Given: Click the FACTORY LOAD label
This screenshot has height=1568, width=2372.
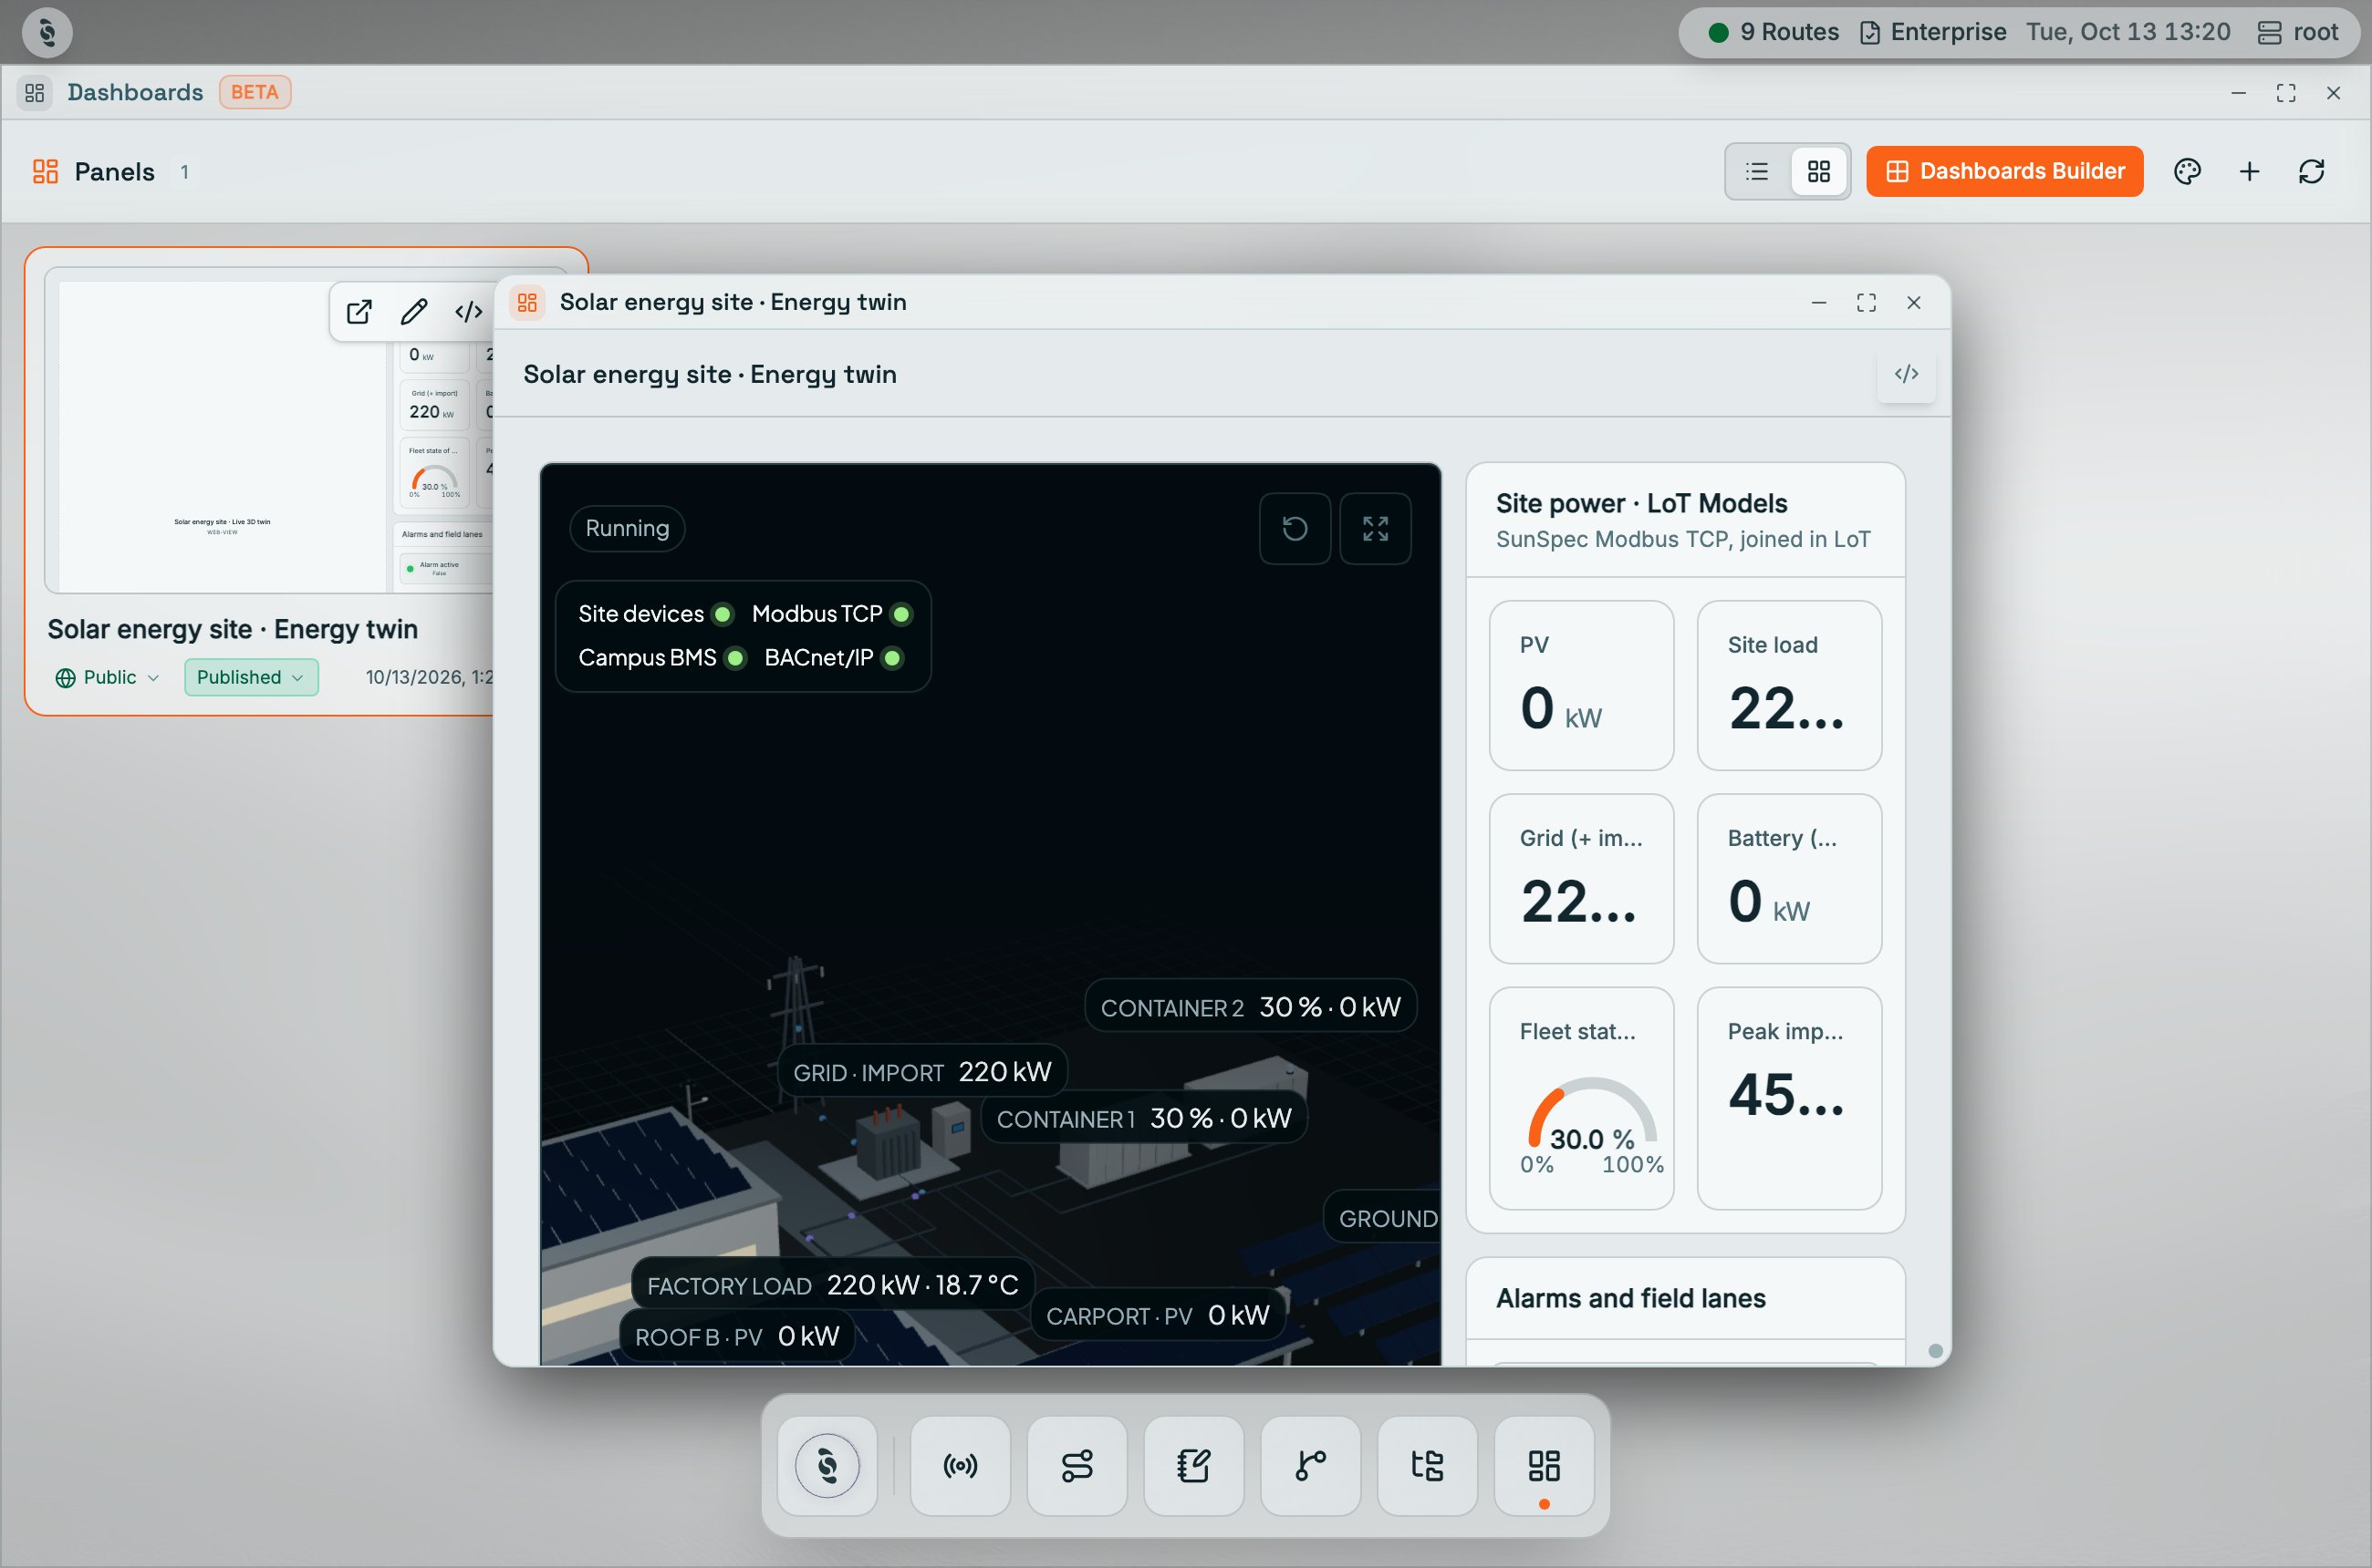Looking at the screenshot, I should point(833,1285).
